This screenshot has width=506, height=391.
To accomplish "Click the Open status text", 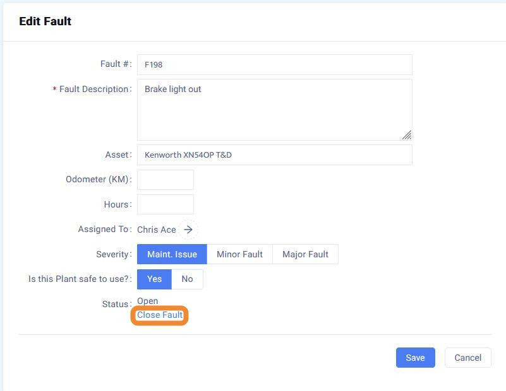I will point(147,301).
